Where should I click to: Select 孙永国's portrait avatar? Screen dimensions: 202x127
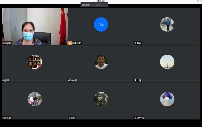pyautogui.click(x=101, y=62)
